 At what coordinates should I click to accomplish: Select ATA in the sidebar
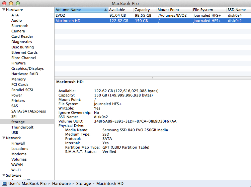point(15,15)
